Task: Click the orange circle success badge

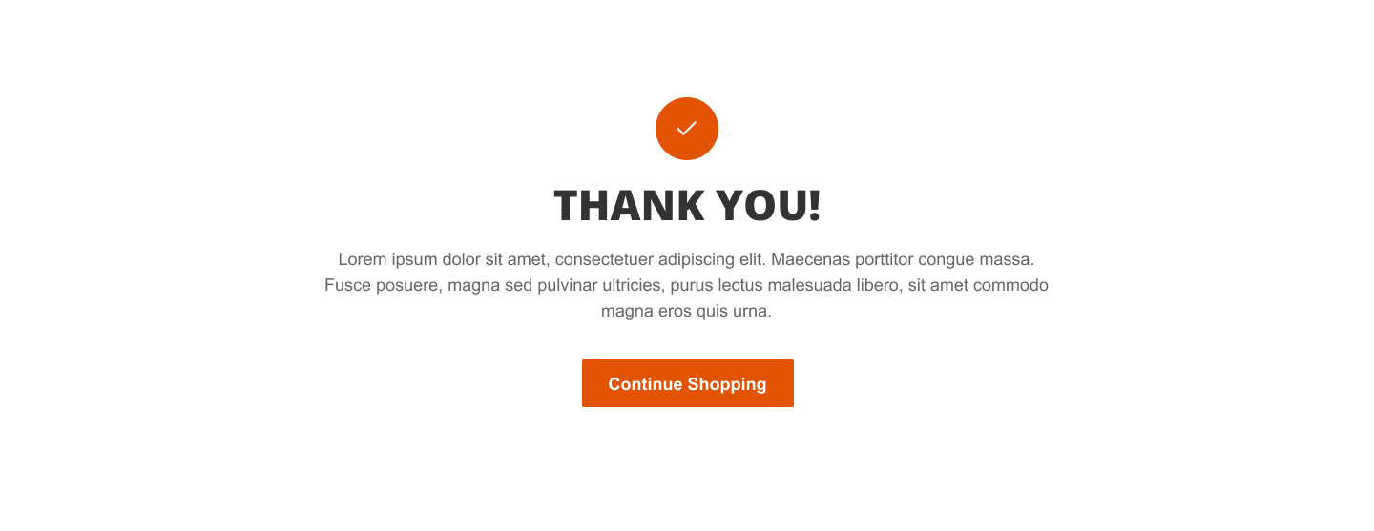Action: click(687, 129)
